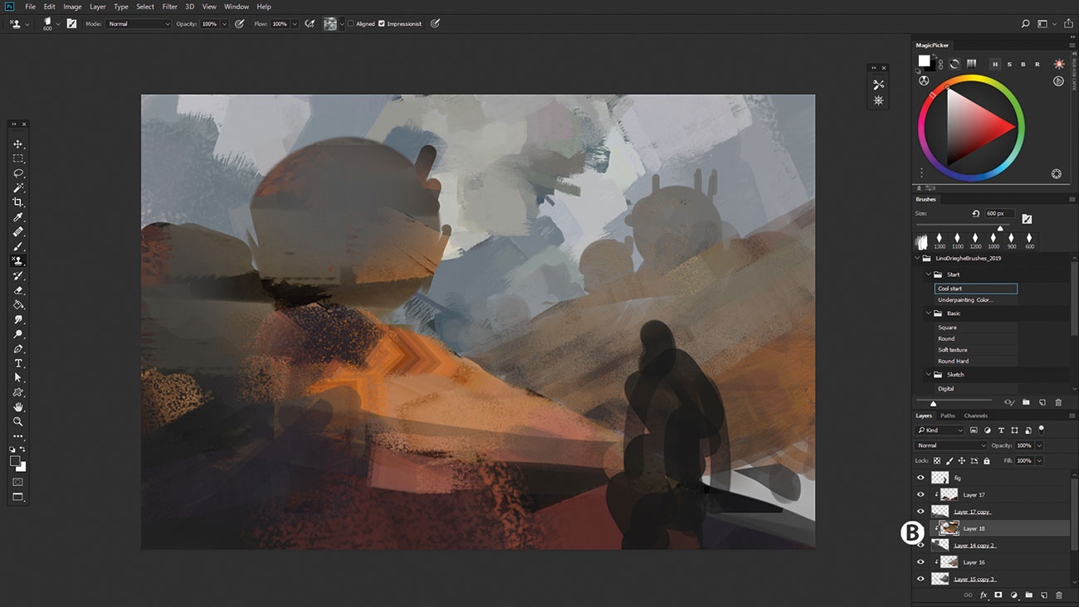Select the Horizontal Type tool
Image resolution: width=1079 pixels, height=607 pixels.
(17, 363)
